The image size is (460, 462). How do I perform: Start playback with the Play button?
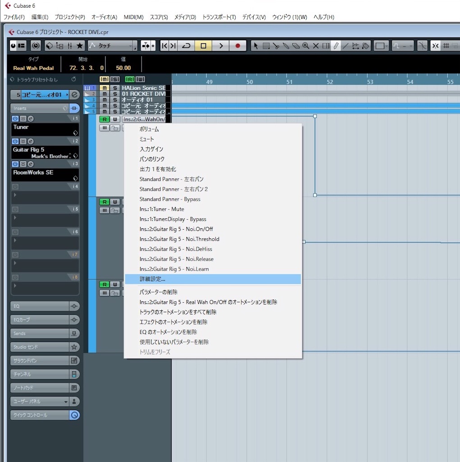coord(221,46)
